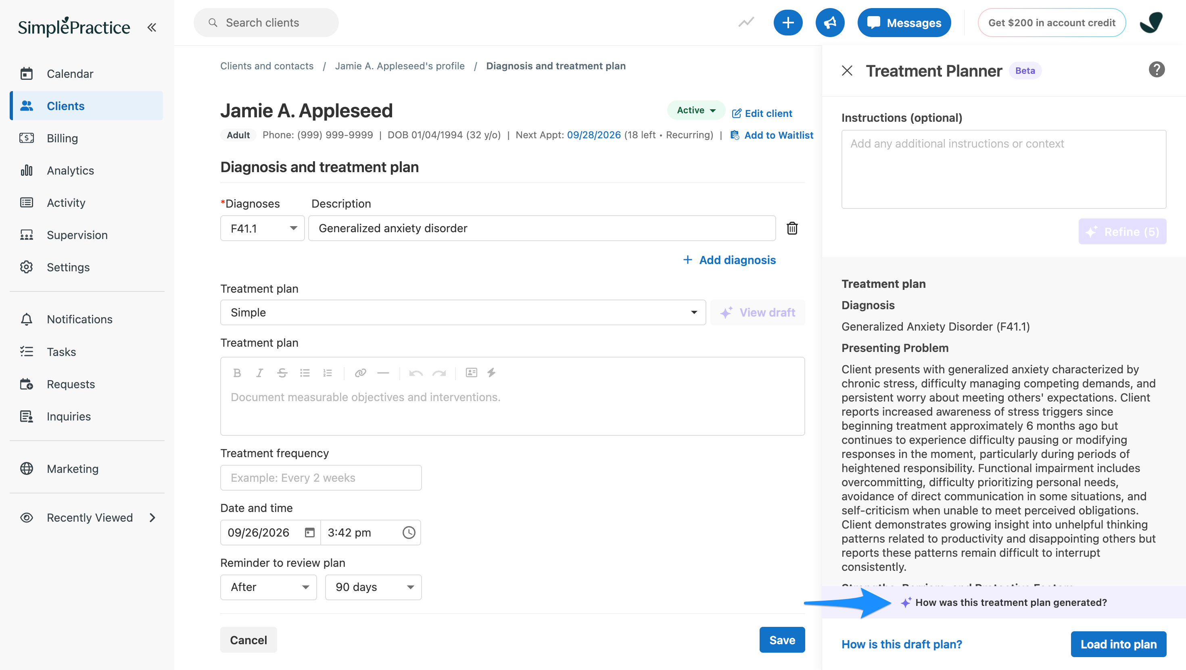This screenshot has width=1186, height=670.
Task: Delete the F41.1 diagnosis with the trash icon
Action: (792, 228)
